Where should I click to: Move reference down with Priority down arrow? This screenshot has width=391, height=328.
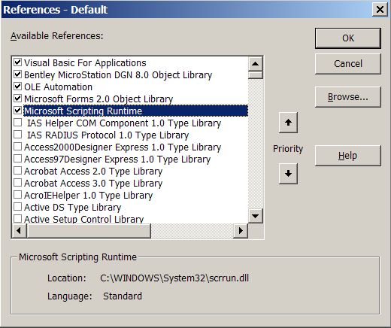click(x=288, y=174)
